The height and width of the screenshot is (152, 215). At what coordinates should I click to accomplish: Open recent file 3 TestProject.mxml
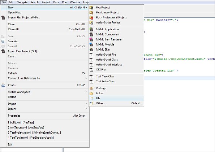tap(45, 133)
